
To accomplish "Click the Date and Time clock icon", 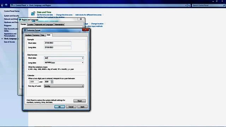I will coord(33,13).
